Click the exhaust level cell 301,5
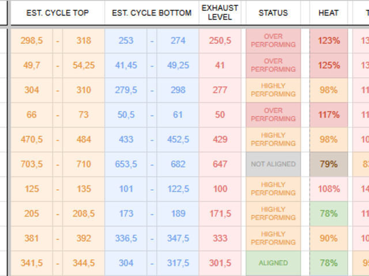 (x=220, y=263)
